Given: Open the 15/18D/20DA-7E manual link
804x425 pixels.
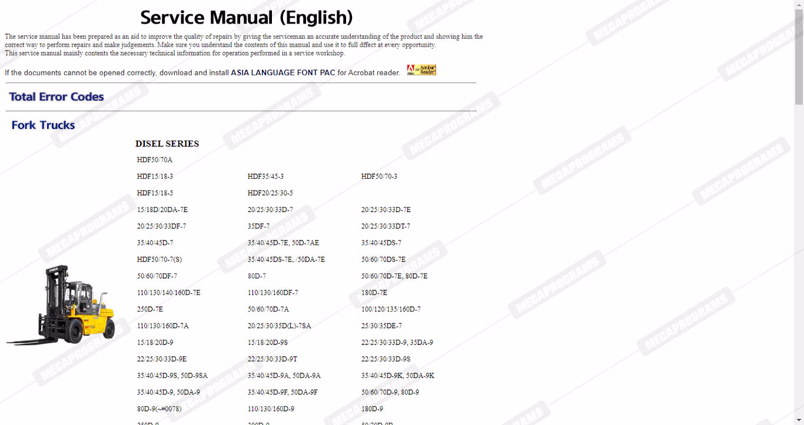Looking at the screenshot, I should (162, 210).
